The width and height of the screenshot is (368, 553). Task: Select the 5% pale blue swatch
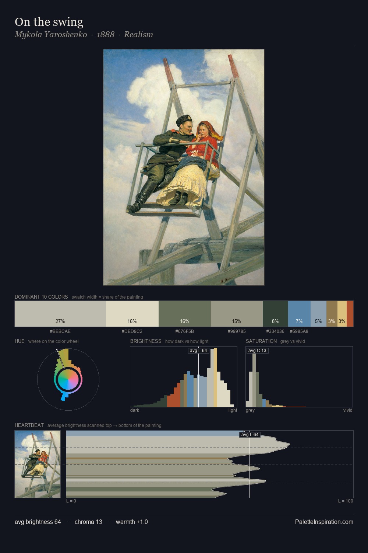click(318, 314)
